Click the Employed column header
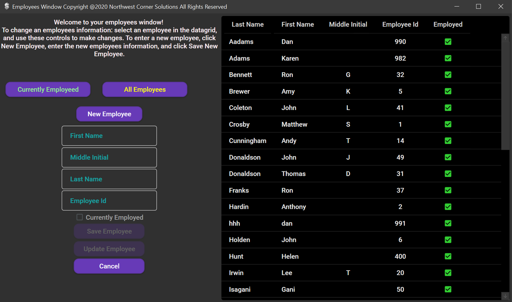 pyautogui.click(x=448, y=25)
